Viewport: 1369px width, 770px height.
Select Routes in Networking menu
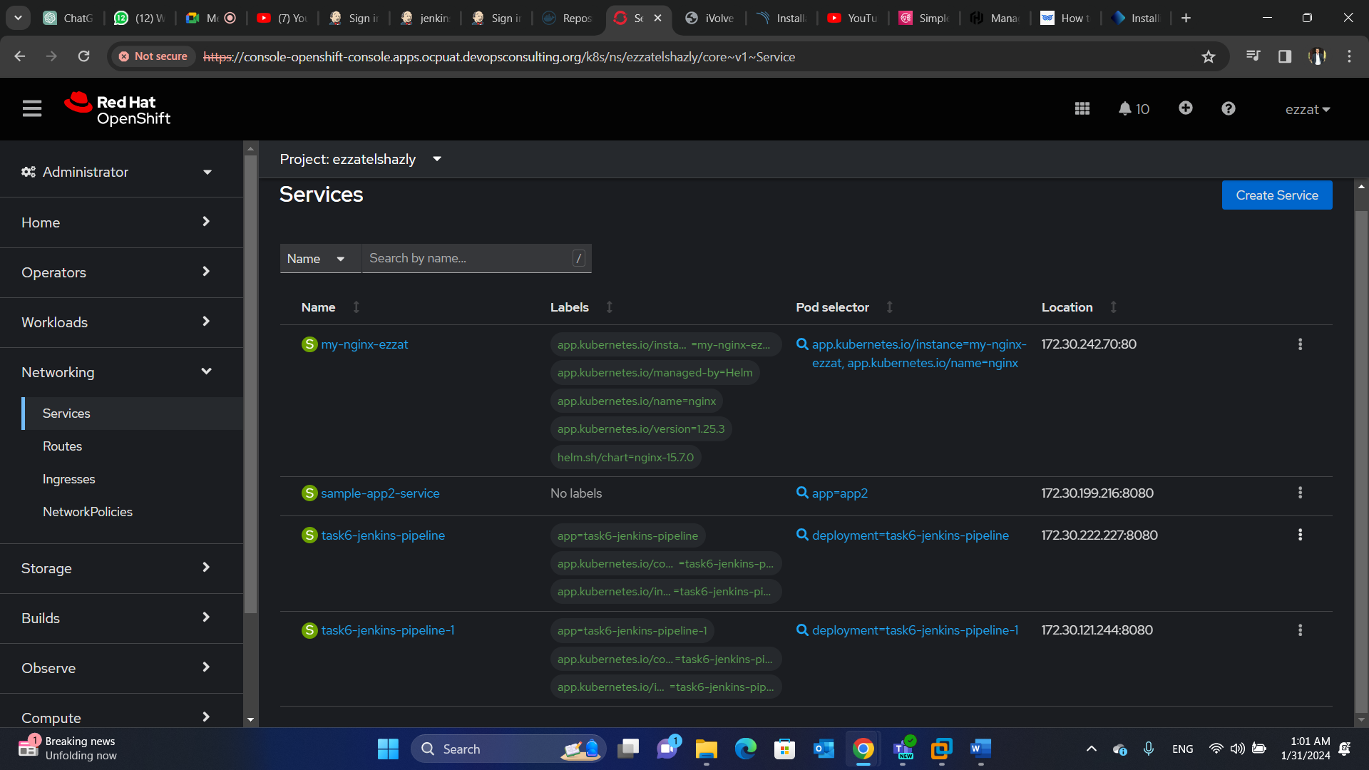click(62, 446)
